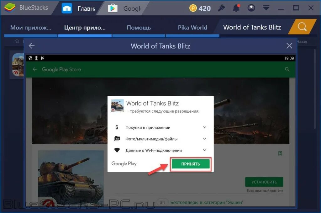
Task: Click the Google Play logo in dialog
Action: pos(124,164)
